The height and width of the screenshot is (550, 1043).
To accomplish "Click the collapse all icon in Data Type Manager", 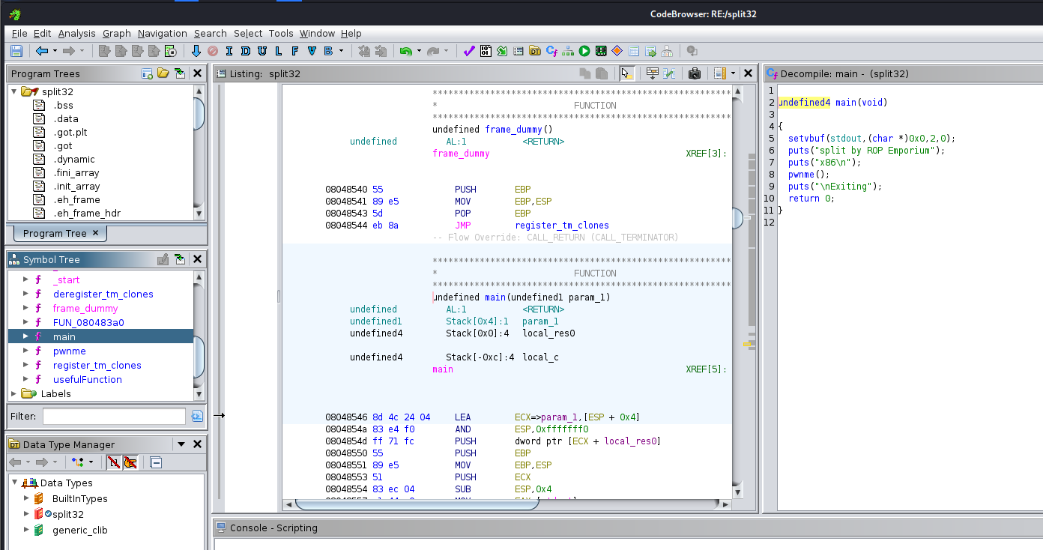I will click(x=156, y=462).
